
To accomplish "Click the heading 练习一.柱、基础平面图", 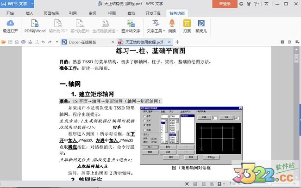I will tap(150, 51).
